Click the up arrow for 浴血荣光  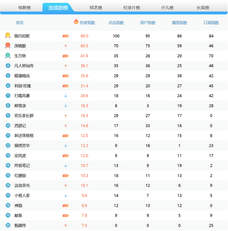pos(66,186)
